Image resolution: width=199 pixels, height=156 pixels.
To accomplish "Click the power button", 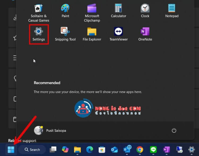I will tap(174, 130).
